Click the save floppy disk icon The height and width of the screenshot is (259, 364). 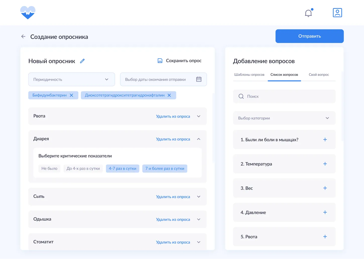tap(160, 61)
